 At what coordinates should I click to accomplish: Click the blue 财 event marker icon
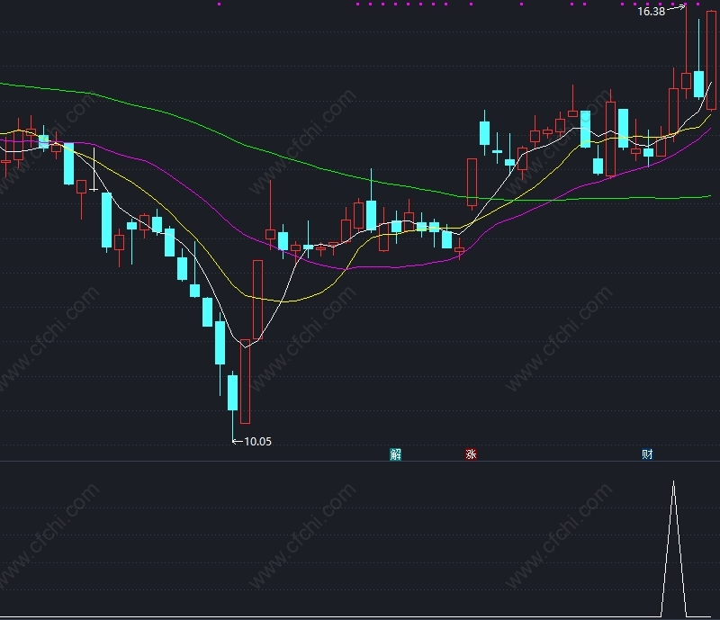[647, 454]
